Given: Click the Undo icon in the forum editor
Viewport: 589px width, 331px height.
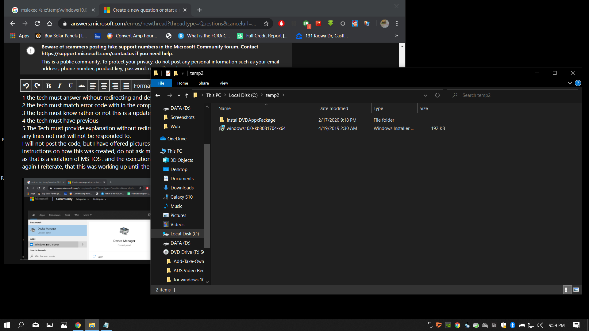Looking at the screenshot, I should coord(26,86).
